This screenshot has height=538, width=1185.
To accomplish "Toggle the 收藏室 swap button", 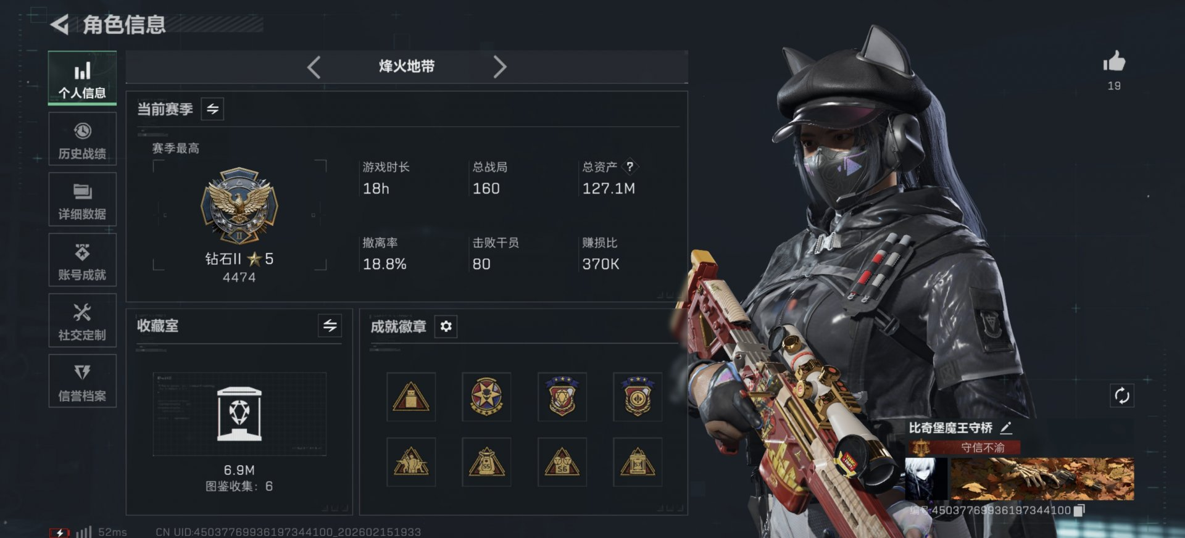I will coord(330,325).
